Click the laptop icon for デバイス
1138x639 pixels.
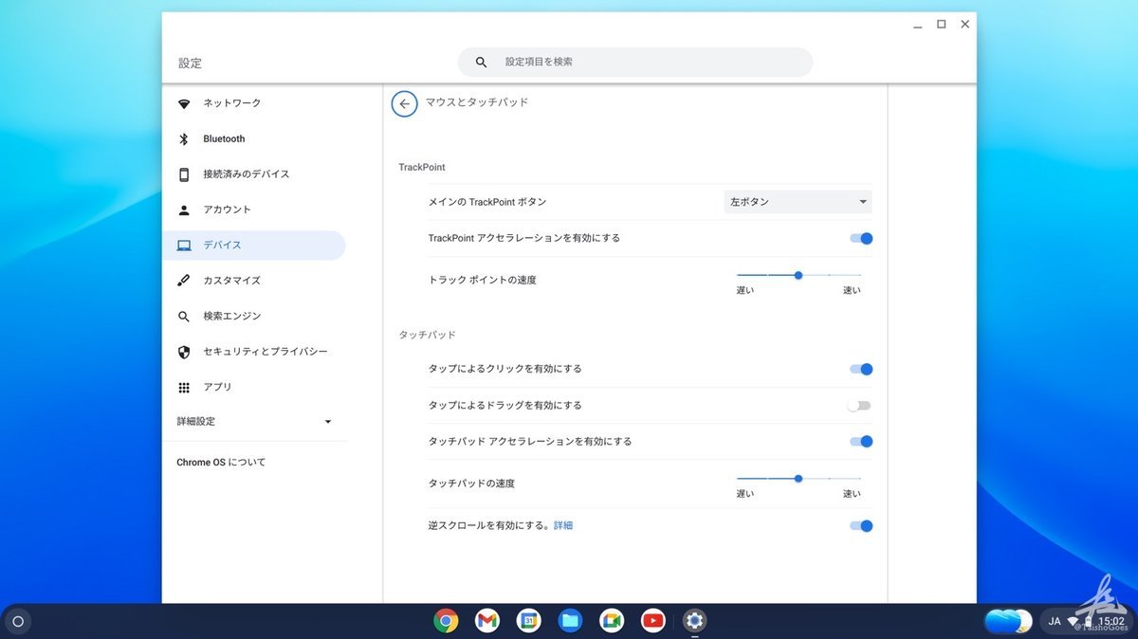184,246
